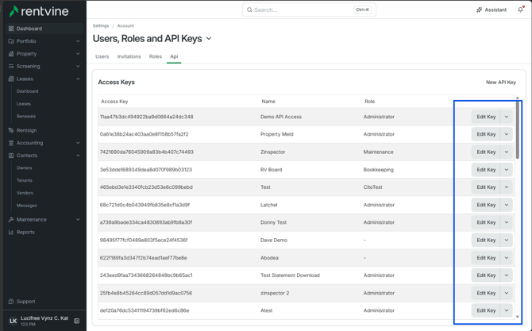Expand the Screening menu chevron
Screen dimensions: 532x331
tap(78, 66)
